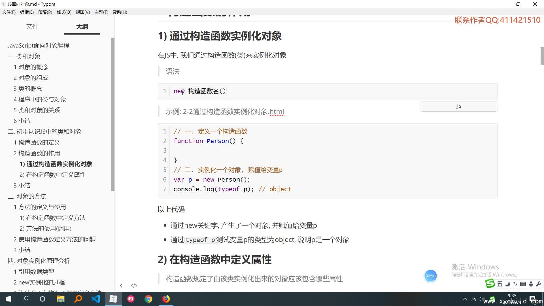Click the Cortana circle icon
544x306 pixels.
pyautogui.click(x=42, y=299)
